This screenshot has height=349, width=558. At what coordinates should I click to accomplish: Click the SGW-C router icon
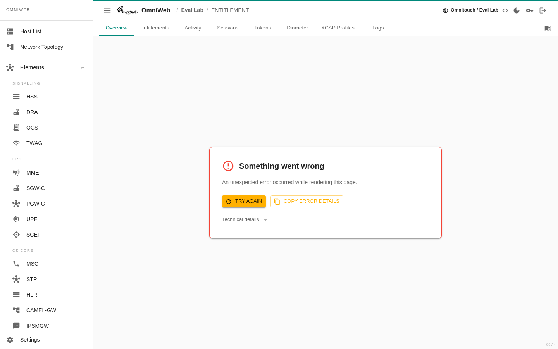coord(16,188)
